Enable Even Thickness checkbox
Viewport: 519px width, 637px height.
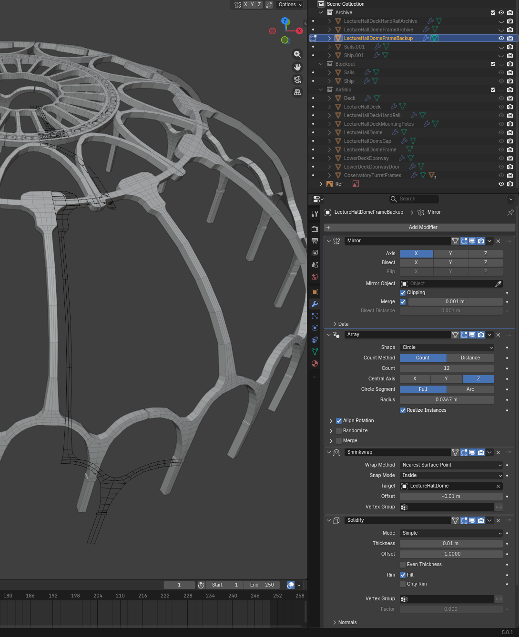(x=403, y=565)
